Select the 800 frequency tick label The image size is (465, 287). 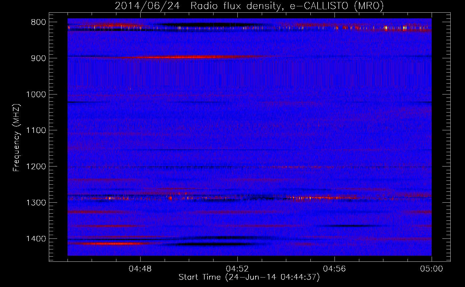pyautogui.click(x=38, y=22)
